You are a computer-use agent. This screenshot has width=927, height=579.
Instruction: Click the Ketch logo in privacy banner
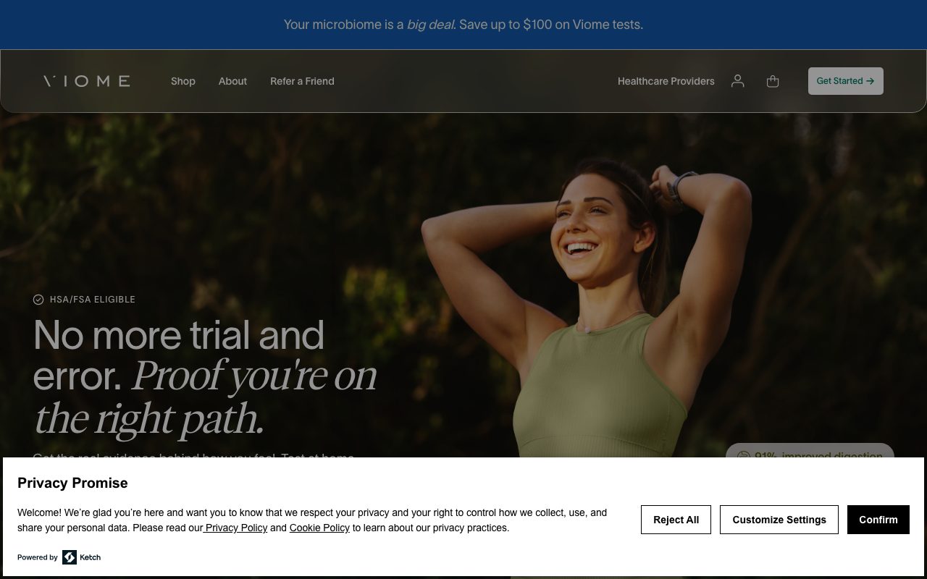pyautogui.click(x=81, y=557)
